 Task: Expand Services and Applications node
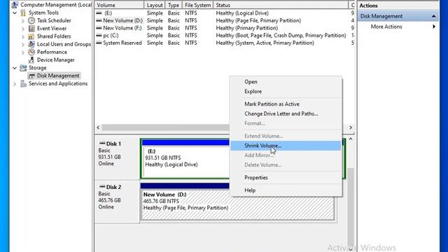[15, 84]
